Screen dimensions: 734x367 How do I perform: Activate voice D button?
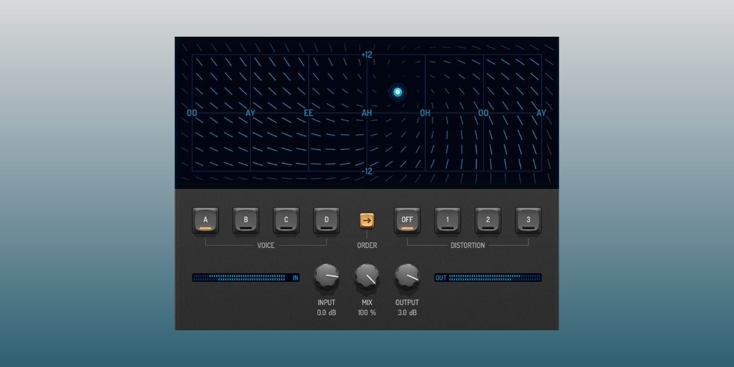(327, 221)
